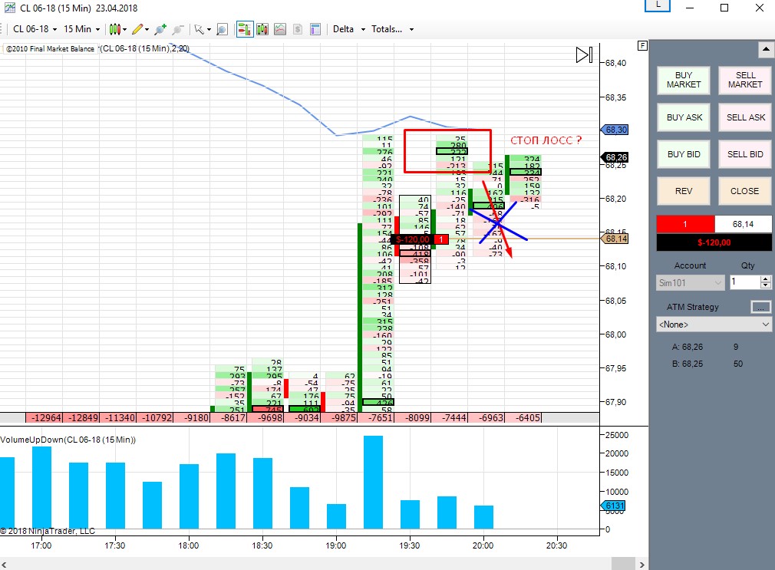Click the B: 68,25 bid price text
The height and width of the screenshot is (570, 775).
click(x=687, y=364)
